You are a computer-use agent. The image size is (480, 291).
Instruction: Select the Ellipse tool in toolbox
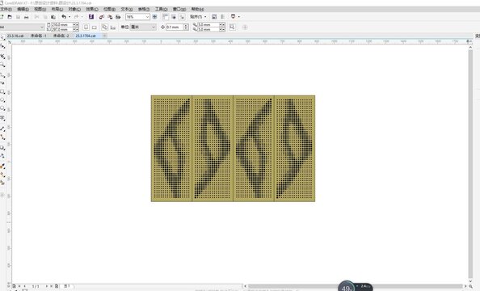[x=2, y=100]
